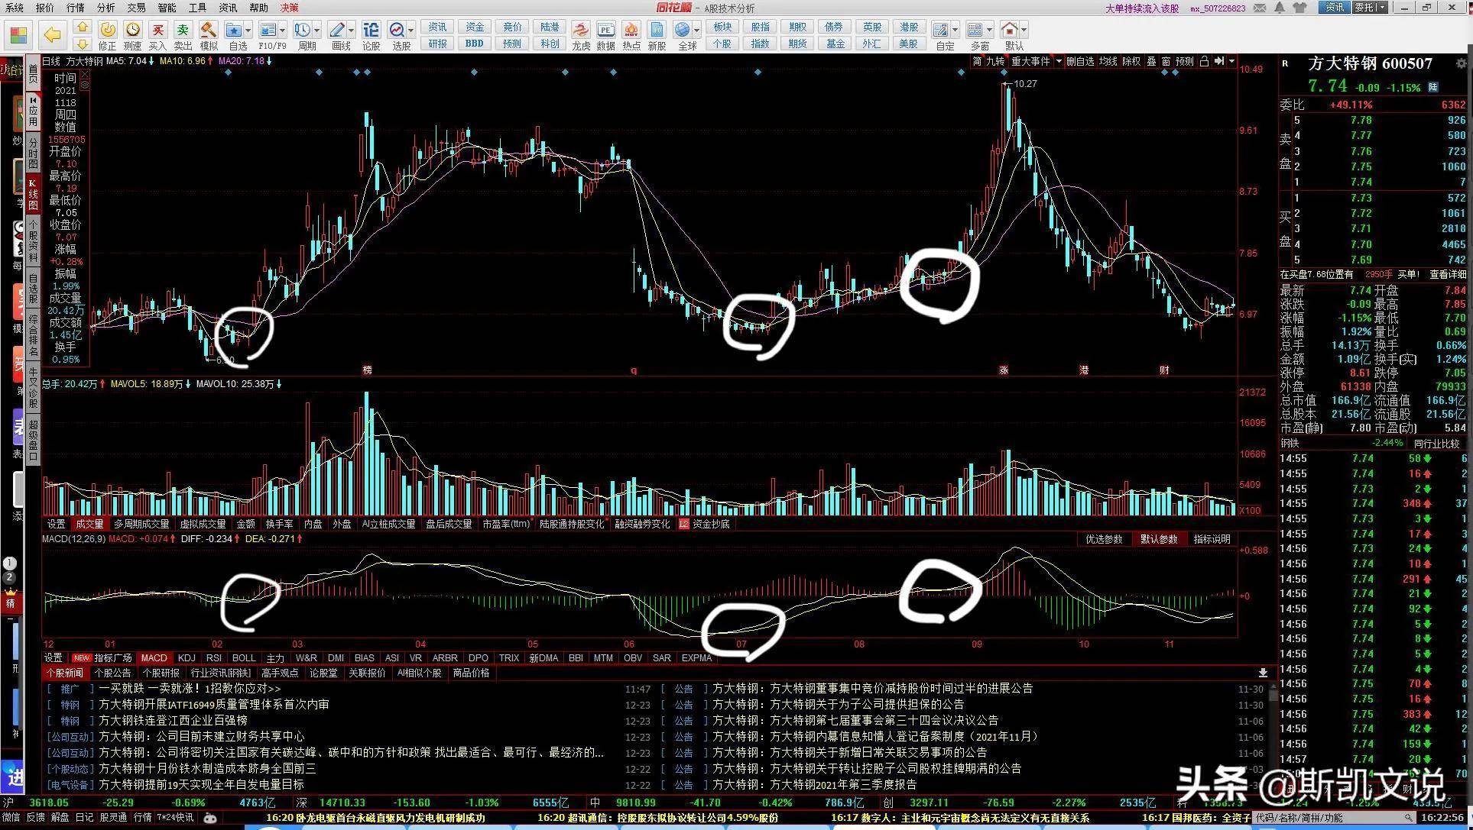Toggle the 除权 ex-rights adjustment
Image resolution: width=1473 pixels, height=830 pixels.
1131,61
